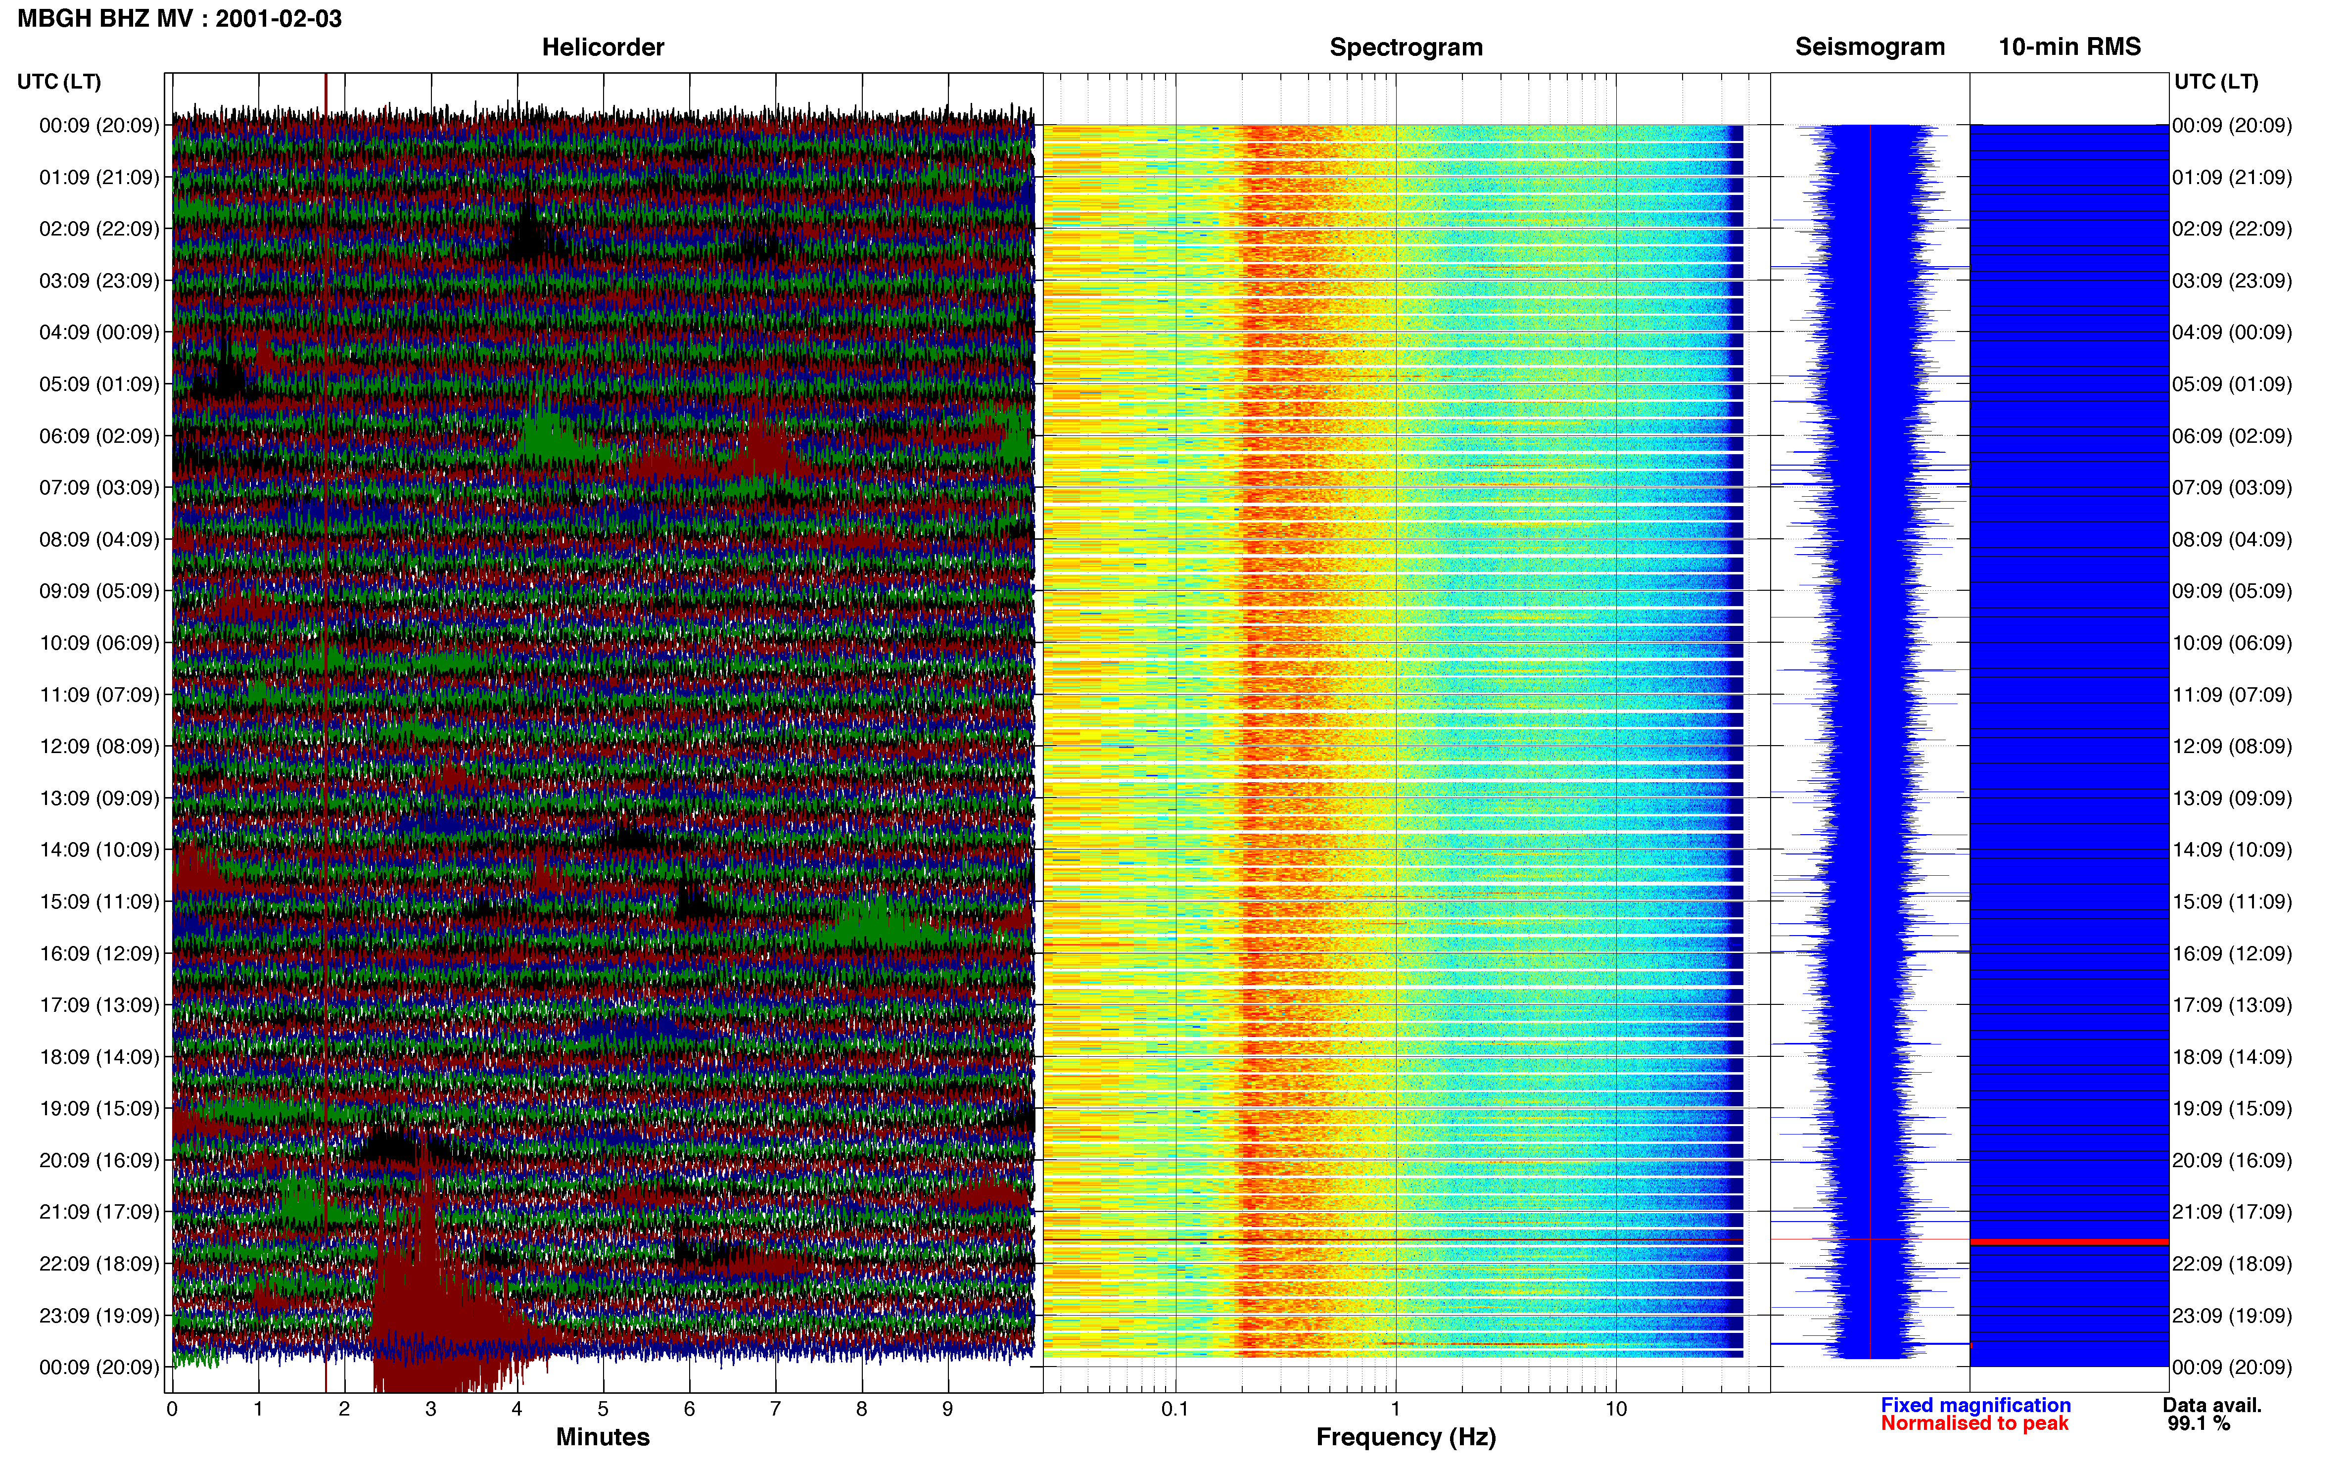
Task: Click the 'Frequency (Hz)' x-axis label
Action: (x=1406, y=1437)
